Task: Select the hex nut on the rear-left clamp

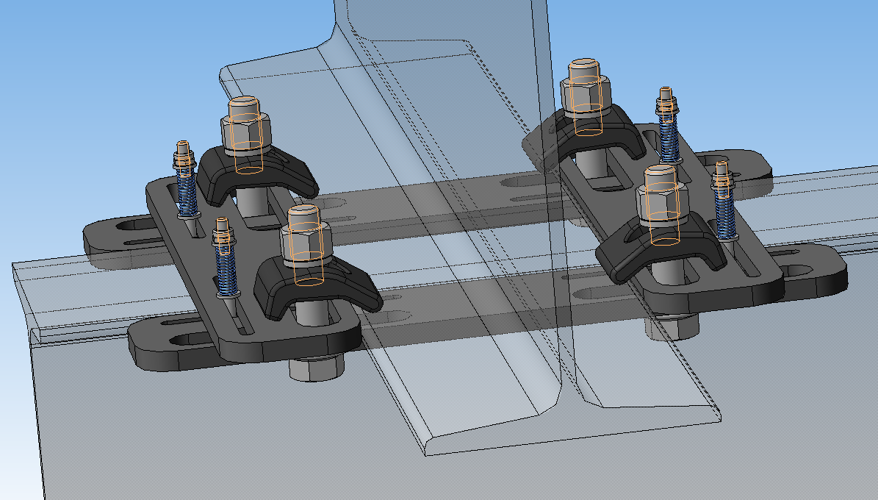Action: (246, 135)
